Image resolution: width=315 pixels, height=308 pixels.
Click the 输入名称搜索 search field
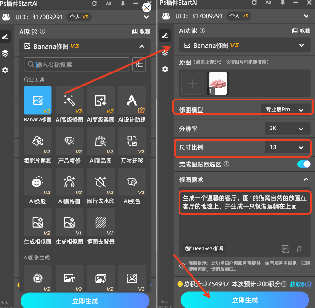(76, 64)
